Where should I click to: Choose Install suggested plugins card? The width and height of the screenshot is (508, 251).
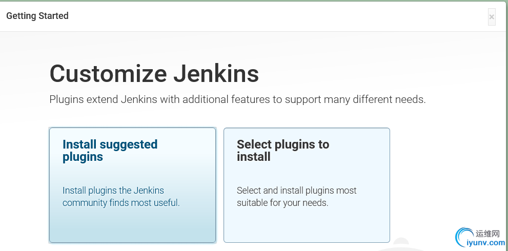point(132,185)
